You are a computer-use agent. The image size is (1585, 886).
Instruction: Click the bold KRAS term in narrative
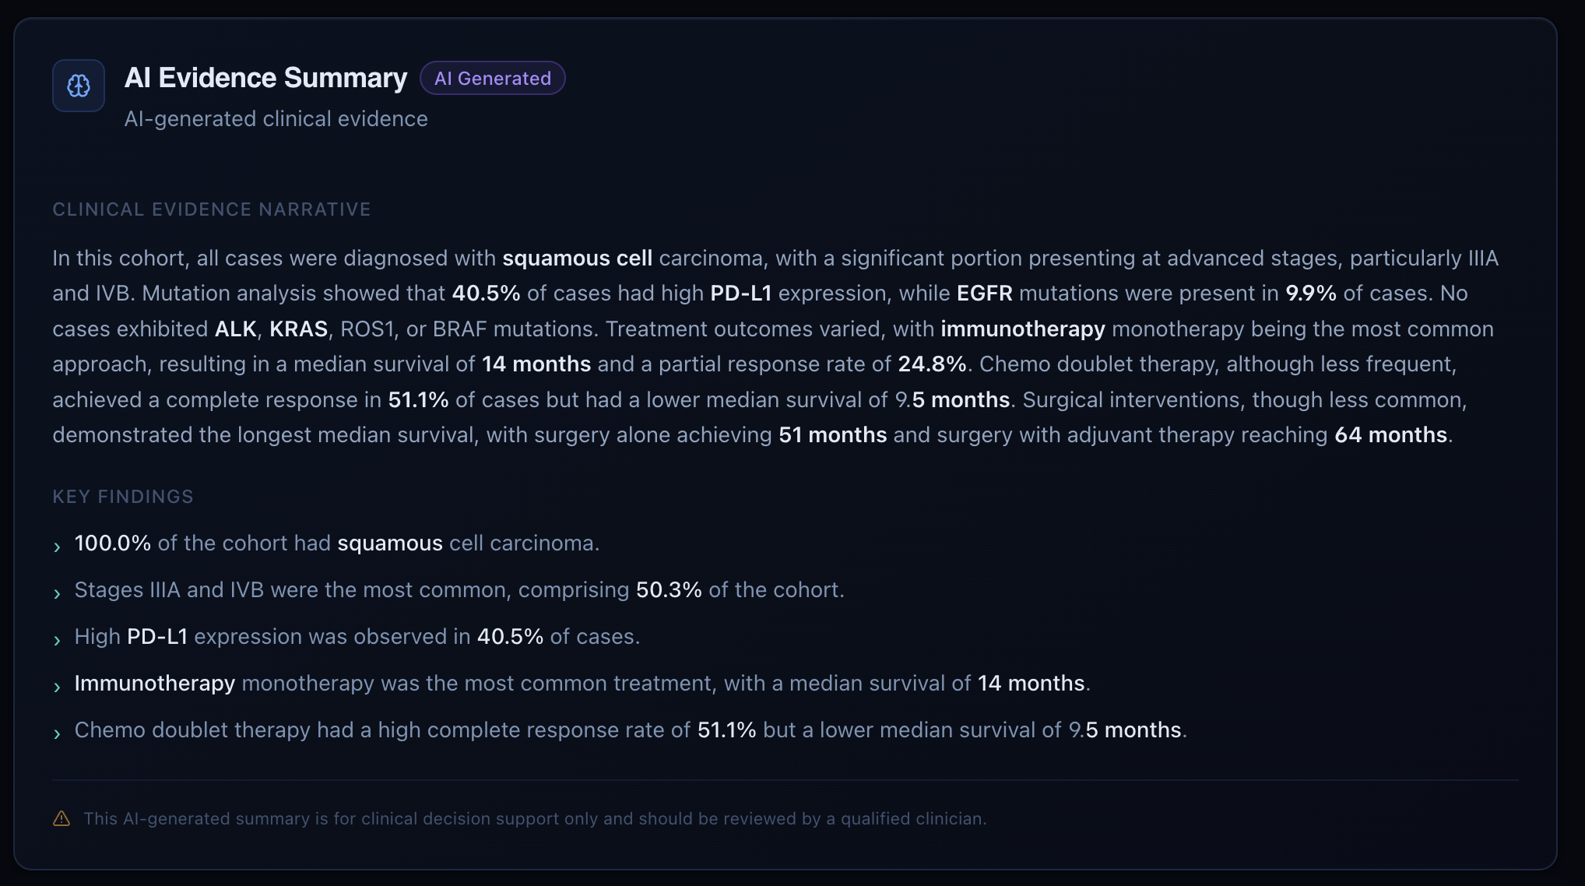click(298, 329)
